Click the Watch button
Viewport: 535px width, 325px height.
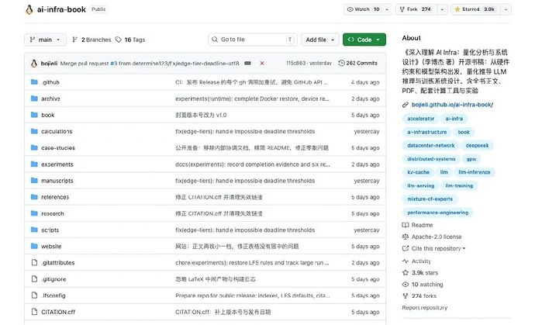click(x=363, y=9)
